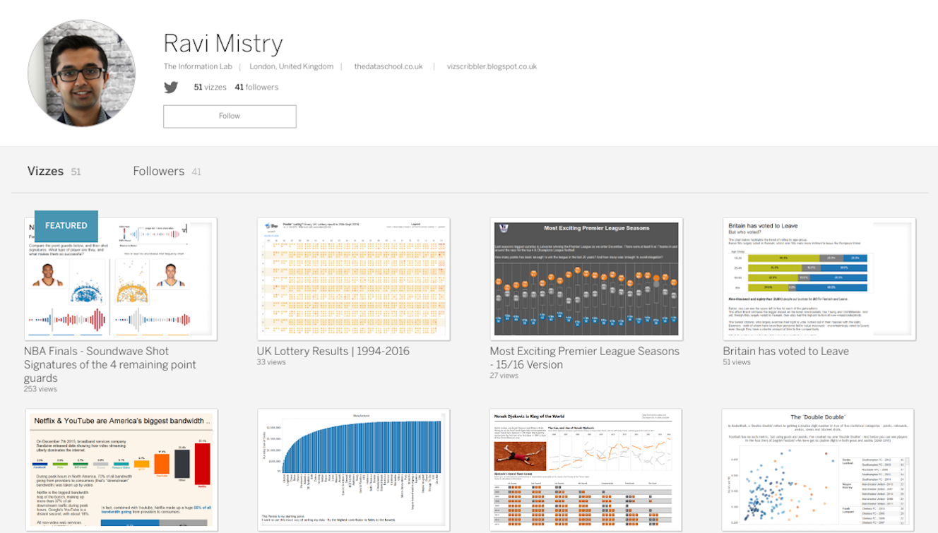Image resolution: width=938 pixels, height=533 pixels.
Task: Open the blue cumulative bar chart thumbnail
Action: 353,469
